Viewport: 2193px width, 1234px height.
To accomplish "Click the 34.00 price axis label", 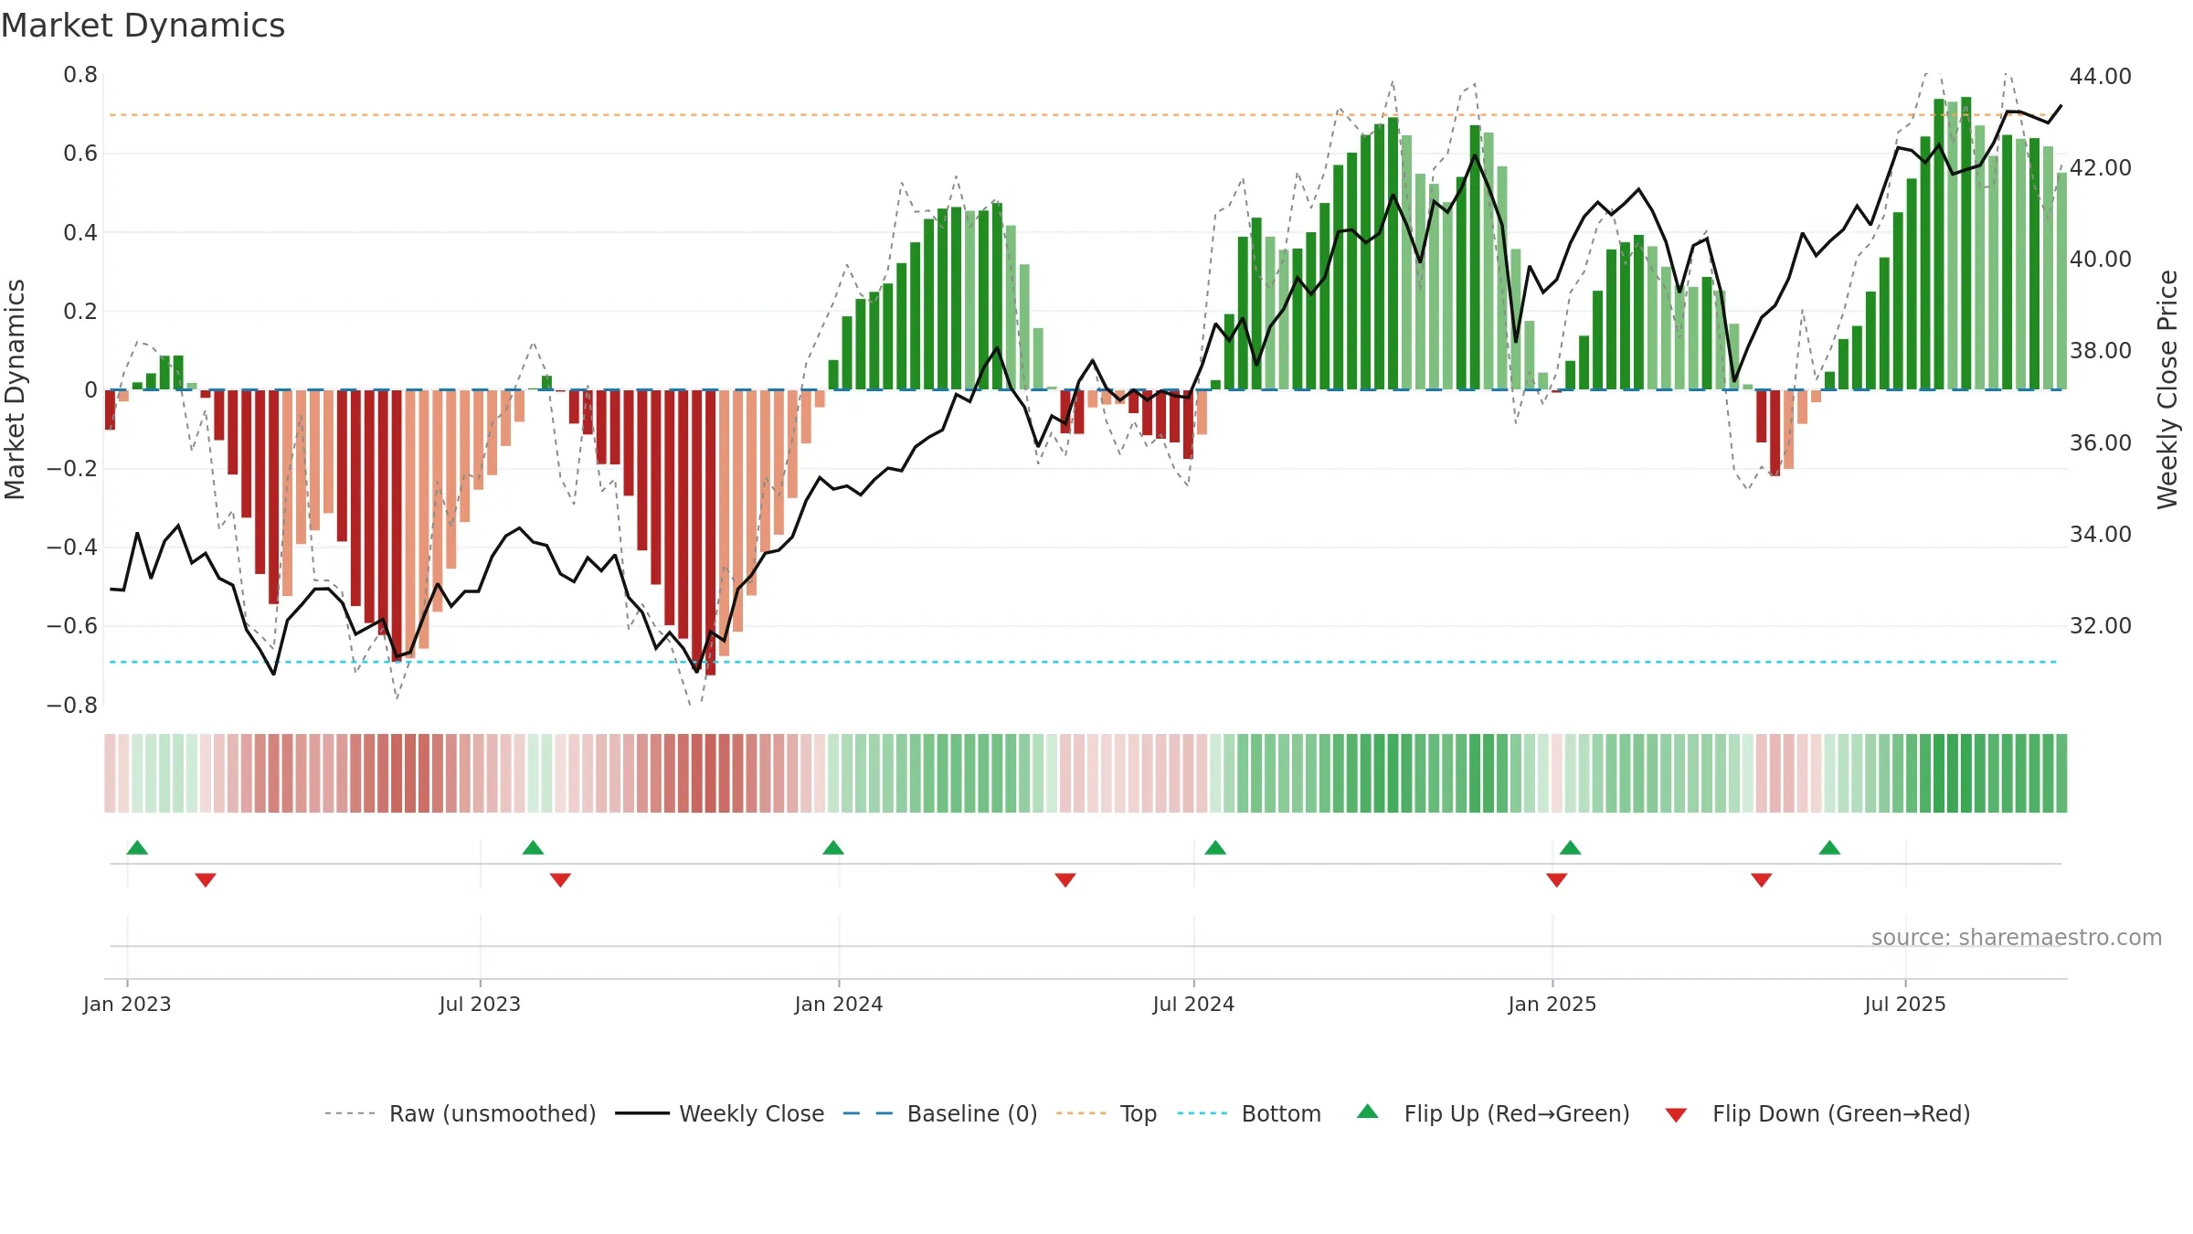I will point(2101,535).
